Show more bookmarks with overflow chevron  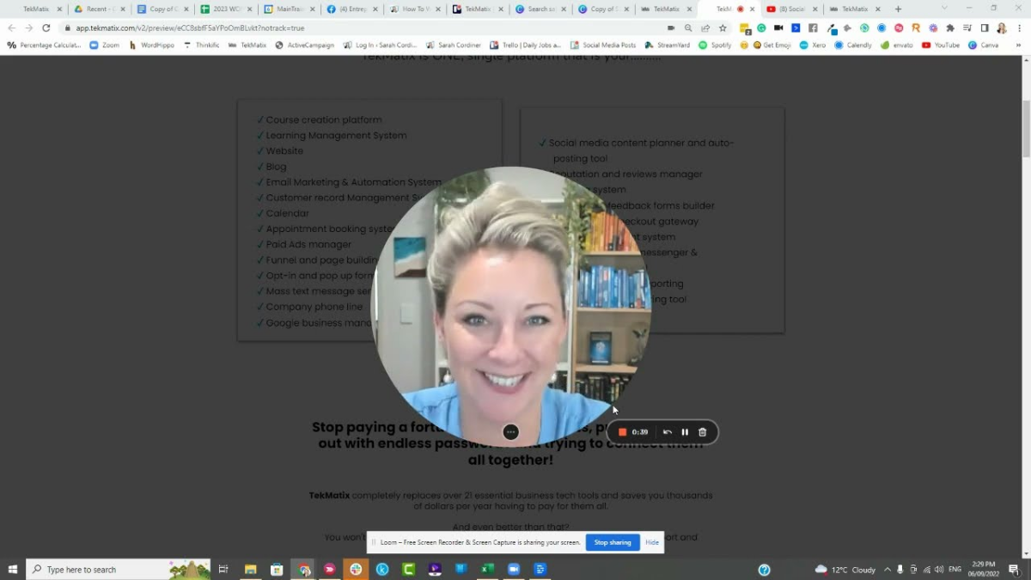point(1019,45)
